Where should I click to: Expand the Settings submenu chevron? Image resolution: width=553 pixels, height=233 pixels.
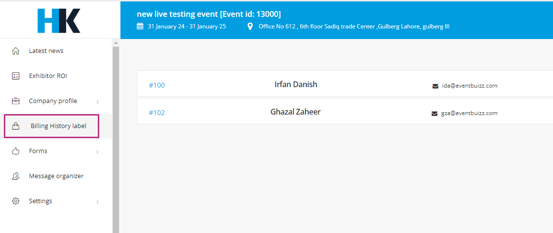click(97, 202)
